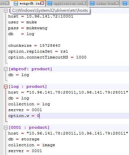Viewport: 129px width, 155px height.
Task: Click the 'option.connectTimeoutMS = 1000' line
Action: pos(47,57)
